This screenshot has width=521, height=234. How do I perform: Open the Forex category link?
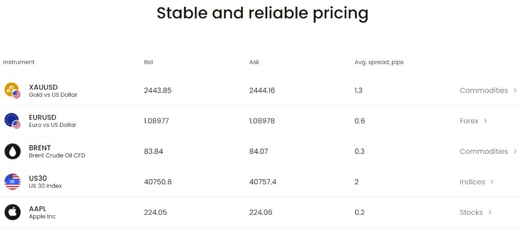469,121
